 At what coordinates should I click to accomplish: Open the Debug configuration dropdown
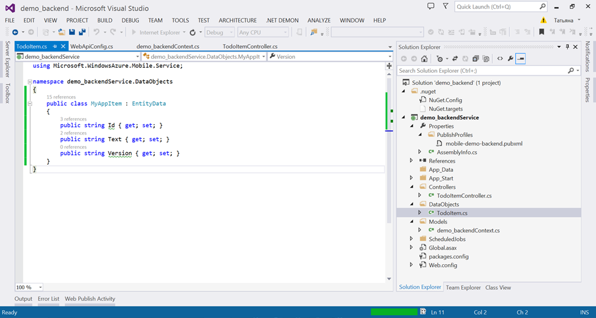[219, 32]
